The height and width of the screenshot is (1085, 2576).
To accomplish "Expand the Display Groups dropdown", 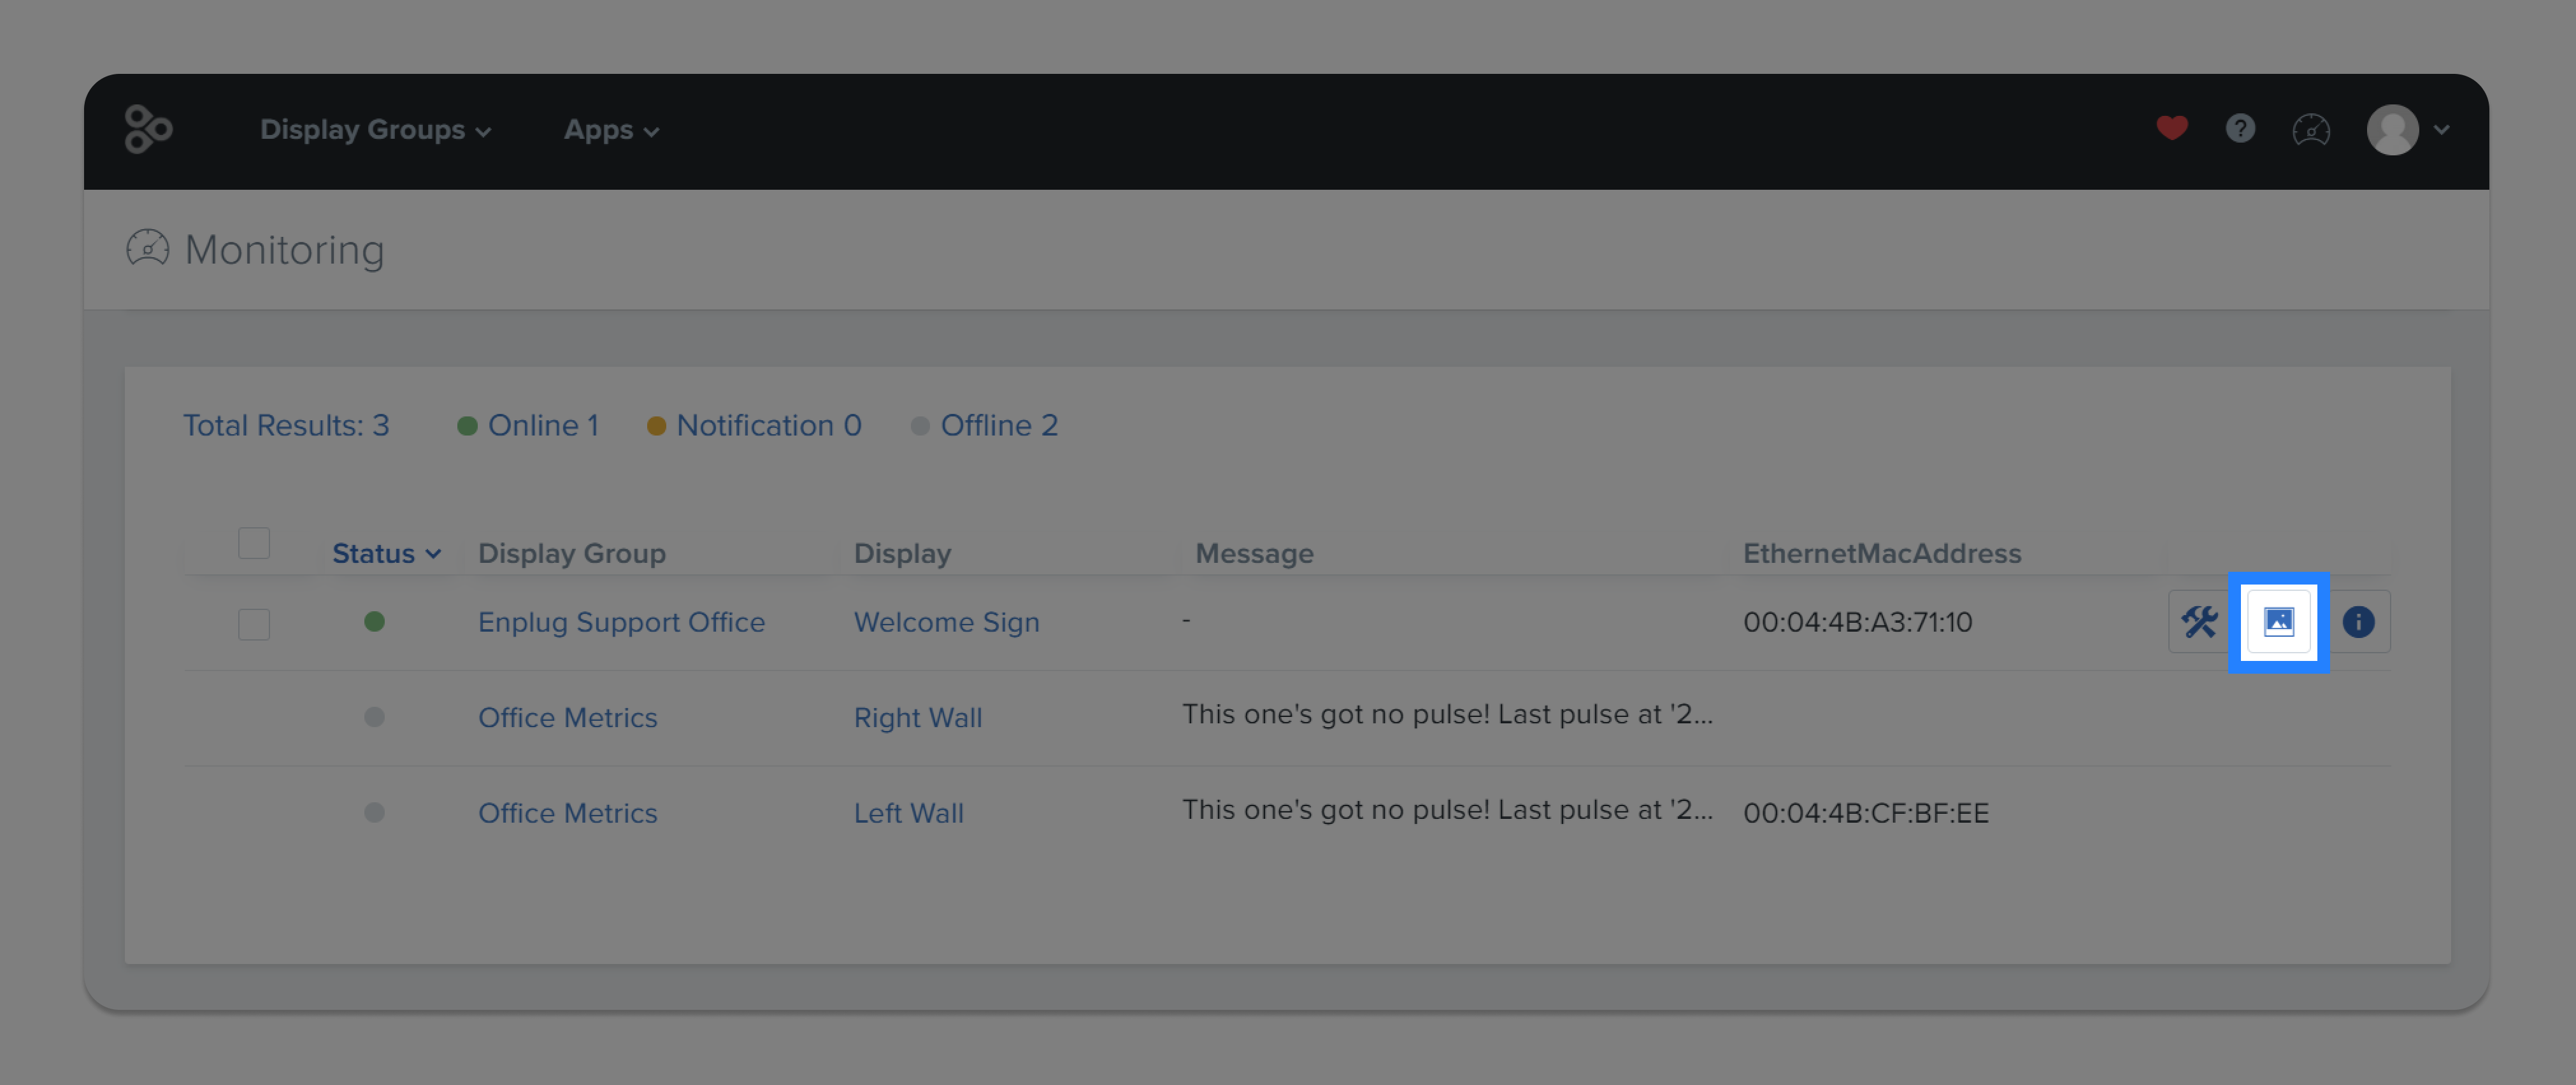I will (375, 129).
